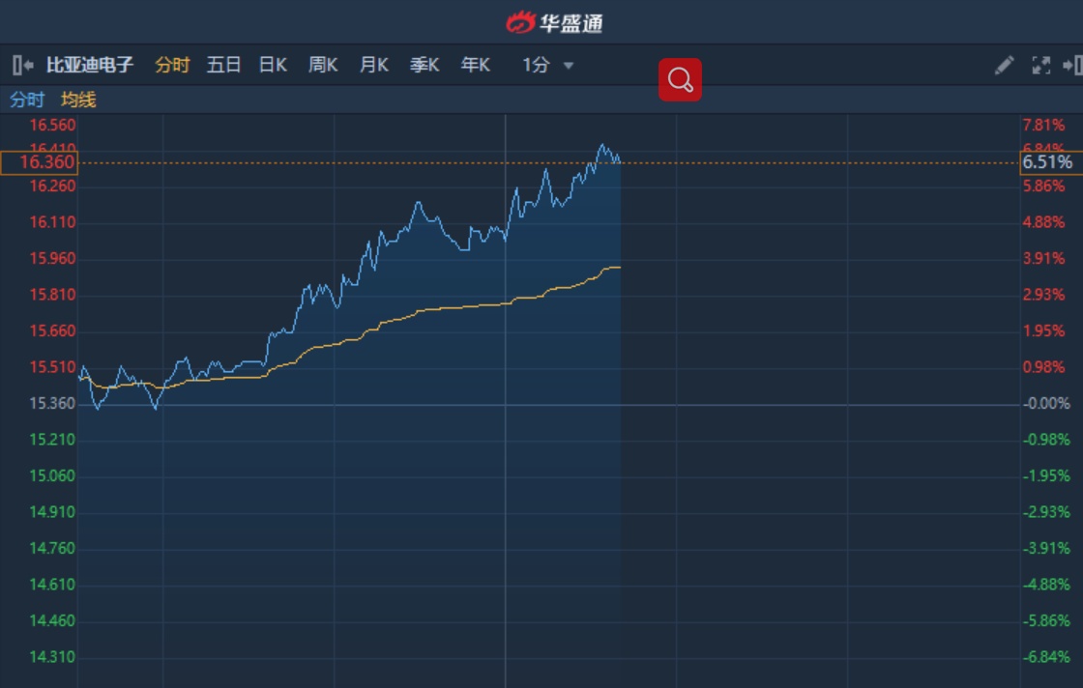Viewport: 1083px width, 688px height.
Task: Expand chart to fullscreen view
Action: (1041, 65)
